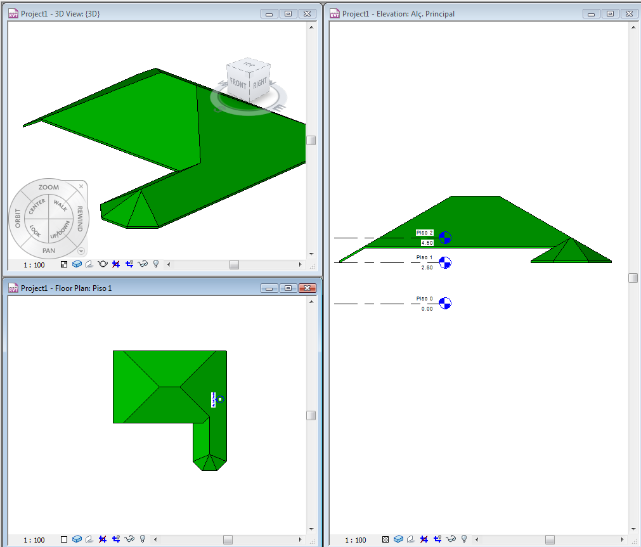Reveal hidden elements in the Elevation view

pyautogui.click(x=464, y=539)
